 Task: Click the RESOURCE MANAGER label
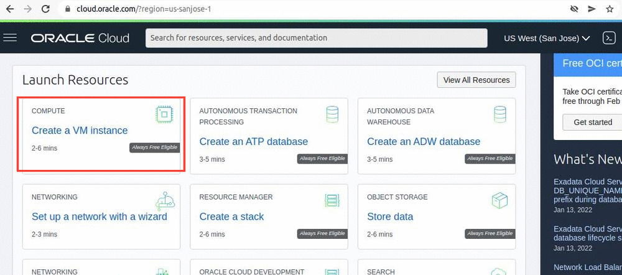(236, 197)
